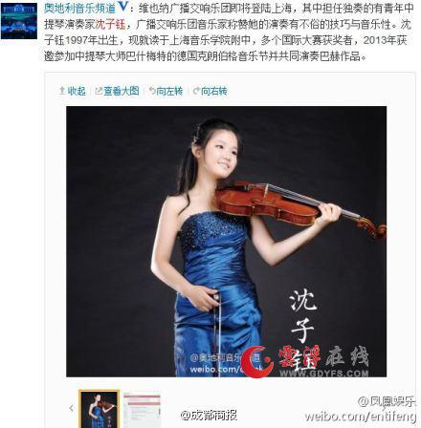Select the highlighted first photo thumbnail

[99, 409]
